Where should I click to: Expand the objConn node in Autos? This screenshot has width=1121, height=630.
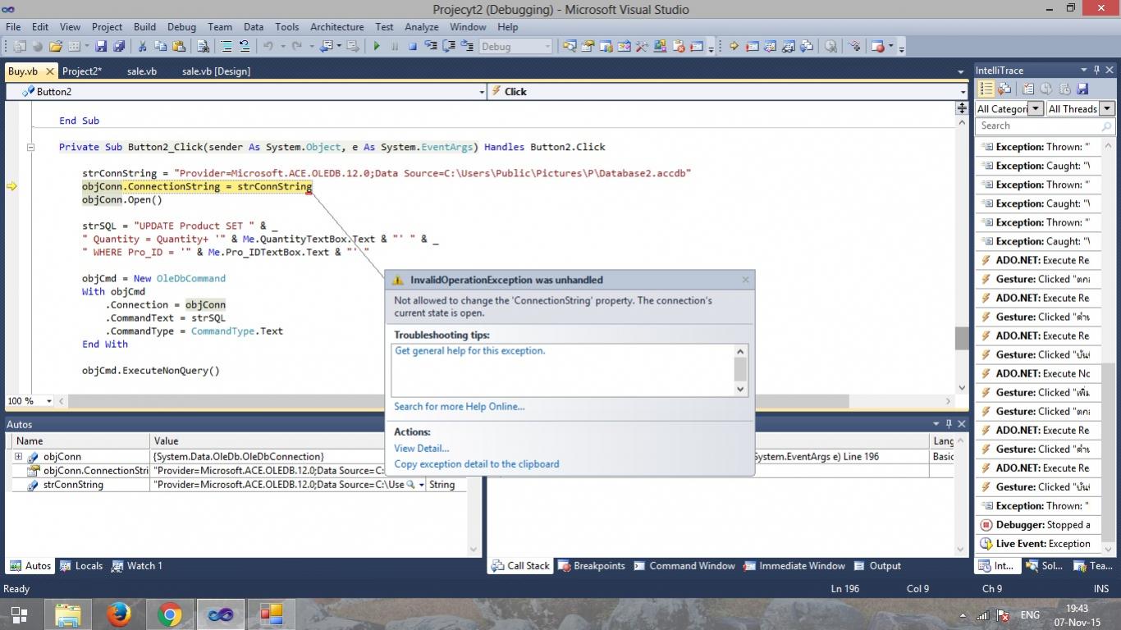click(18, 457)
